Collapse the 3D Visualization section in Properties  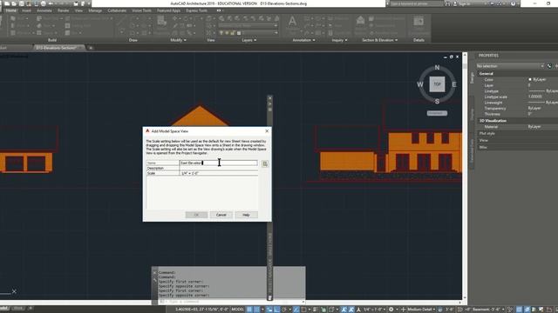[493, 121]
